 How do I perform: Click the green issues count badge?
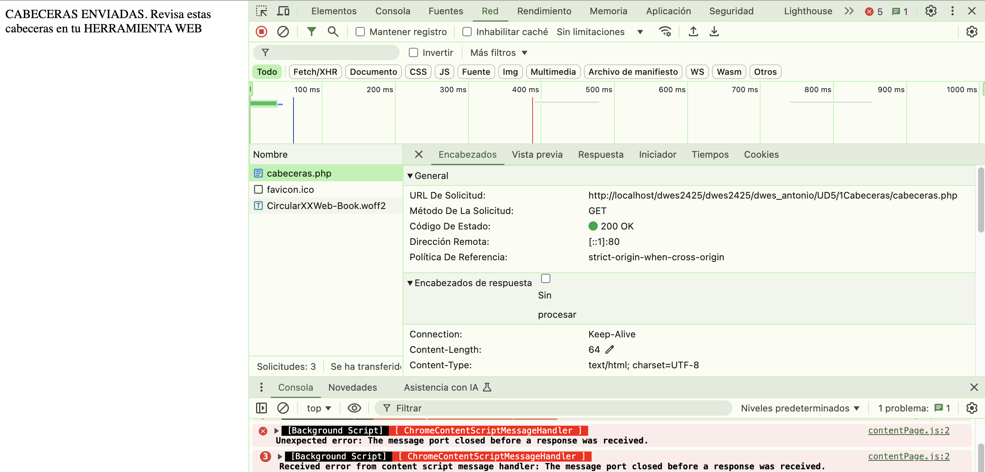tap(900, 12)
